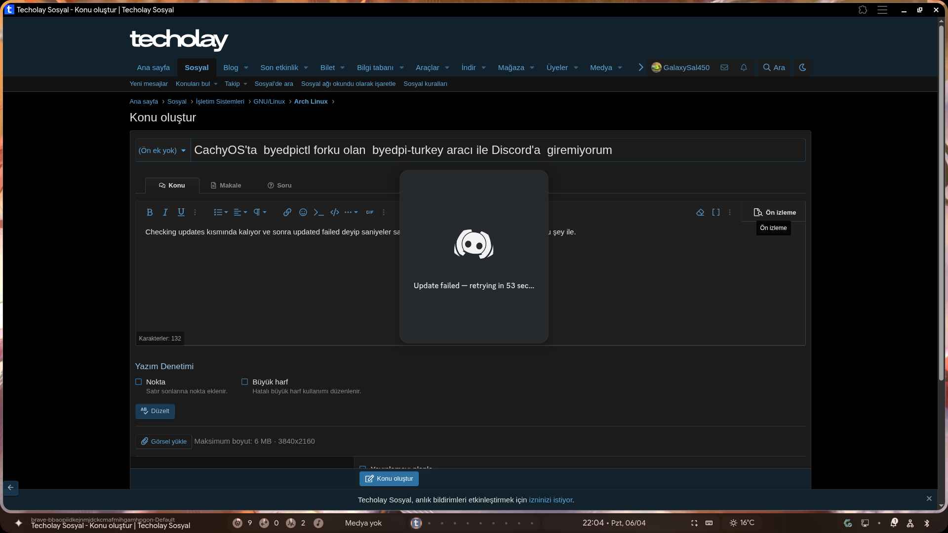
Task: Click the back arrow side panel button
Action: pyautogui.click(x=10, y=488)
